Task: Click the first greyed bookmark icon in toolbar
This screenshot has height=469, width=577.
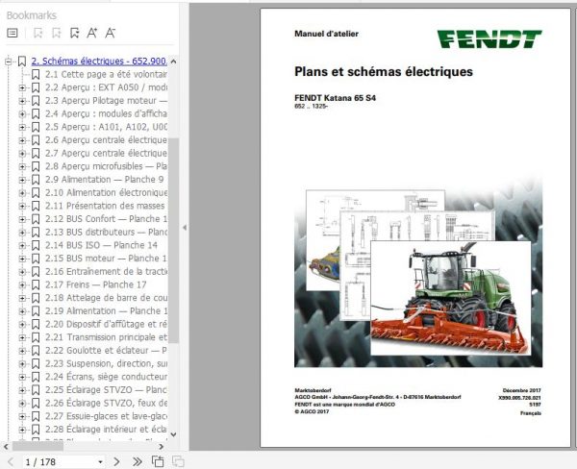Action: 38,33
